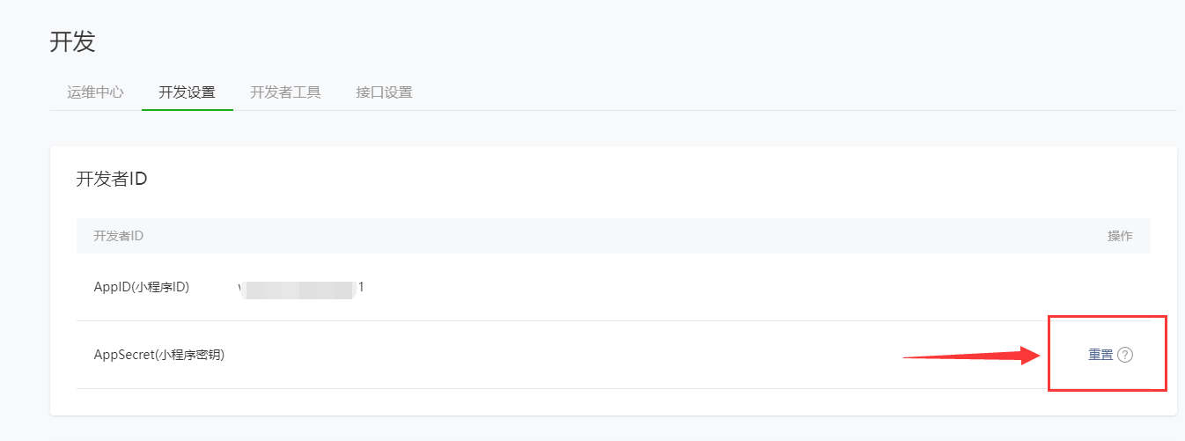Click the blurred AppID value

click(299, 288)
